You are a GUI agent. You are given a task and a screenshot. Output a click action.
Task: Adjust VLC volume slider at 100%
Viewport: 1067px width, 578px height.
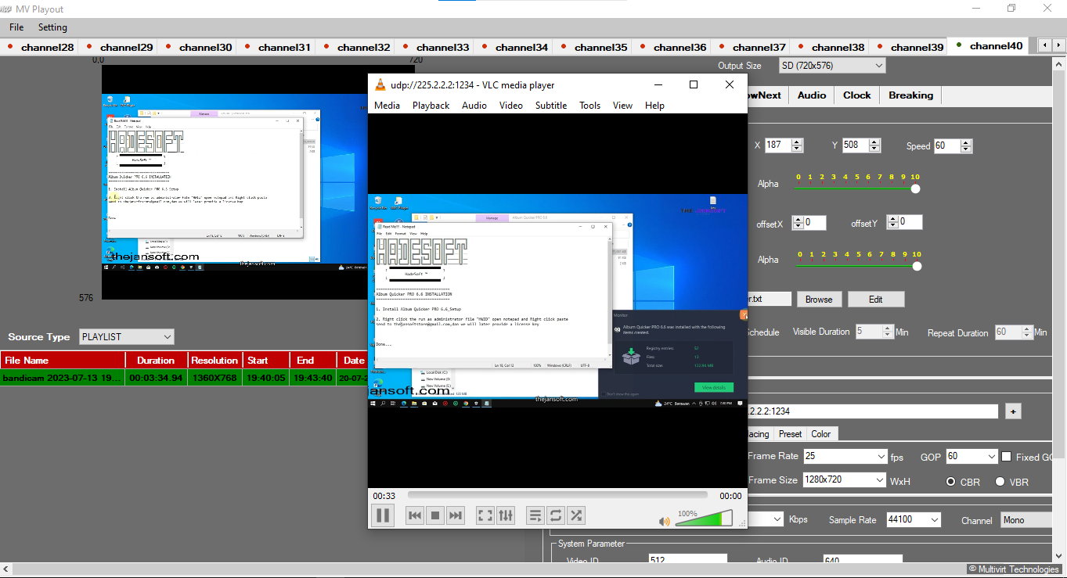(704, 518)
